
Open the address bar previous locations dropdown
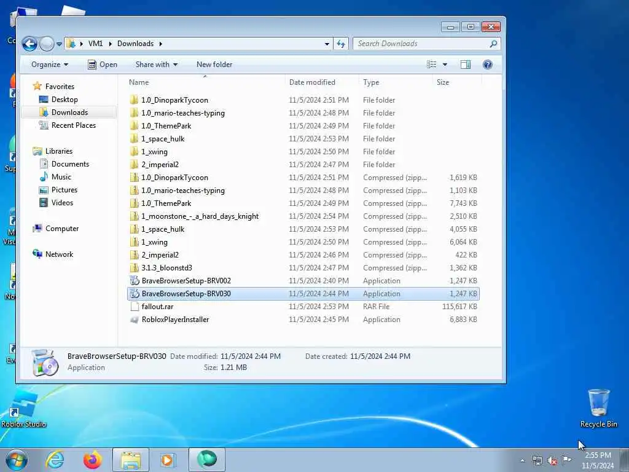point(327,44)
